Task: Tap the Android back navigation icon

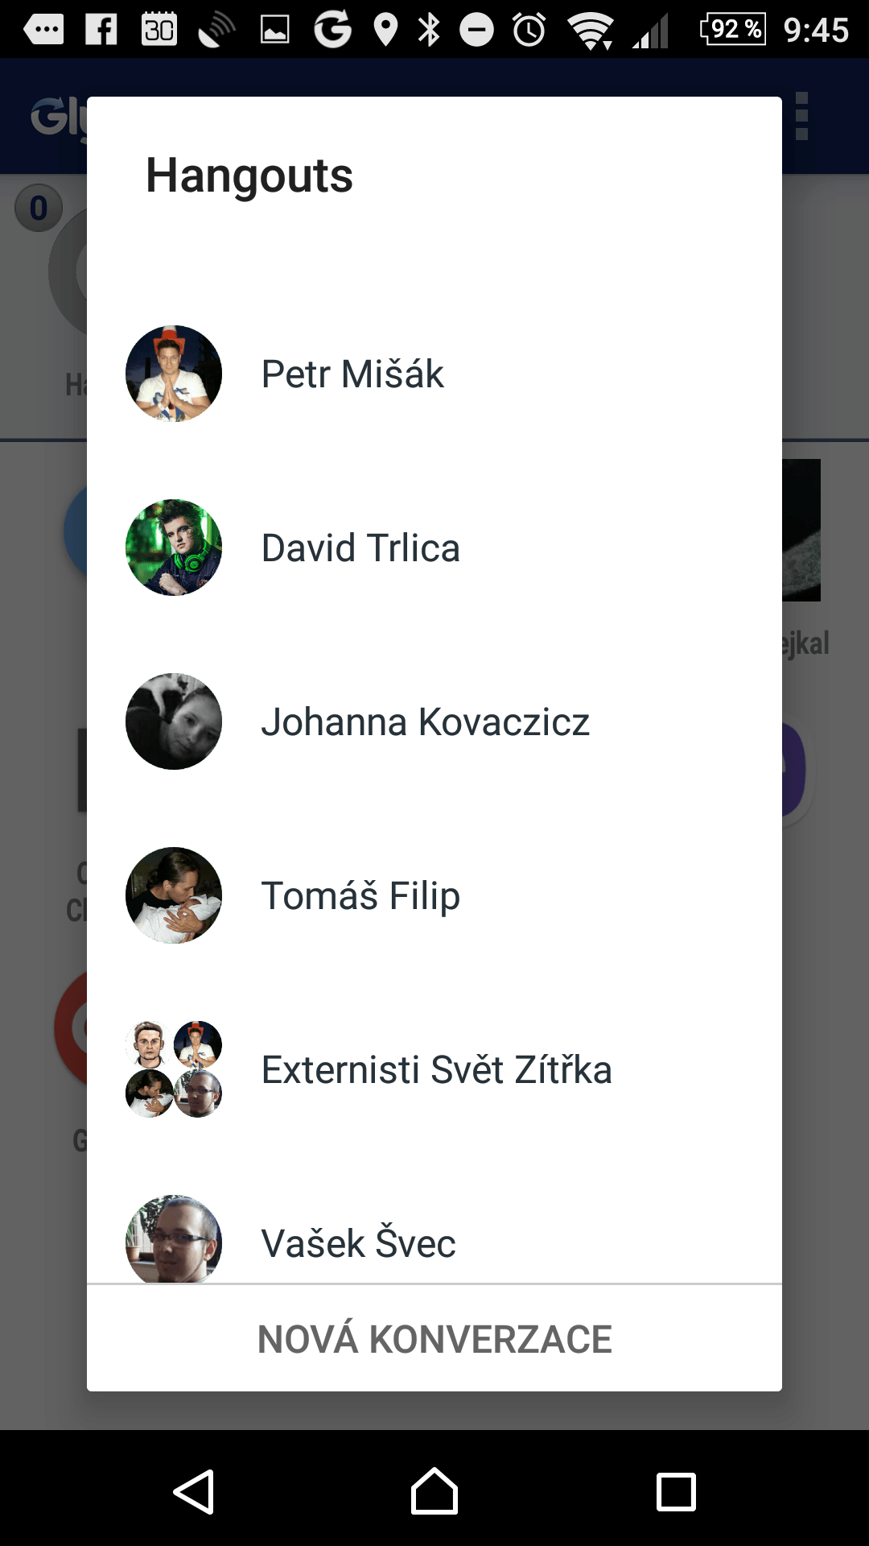Action: [194, 1492]
